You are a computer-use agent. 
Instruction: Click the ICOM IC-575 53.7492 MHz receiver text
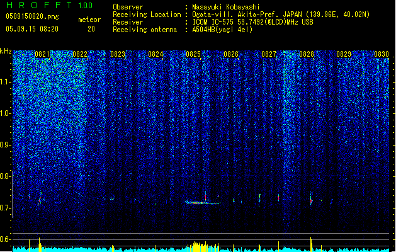tap(252, 22)
